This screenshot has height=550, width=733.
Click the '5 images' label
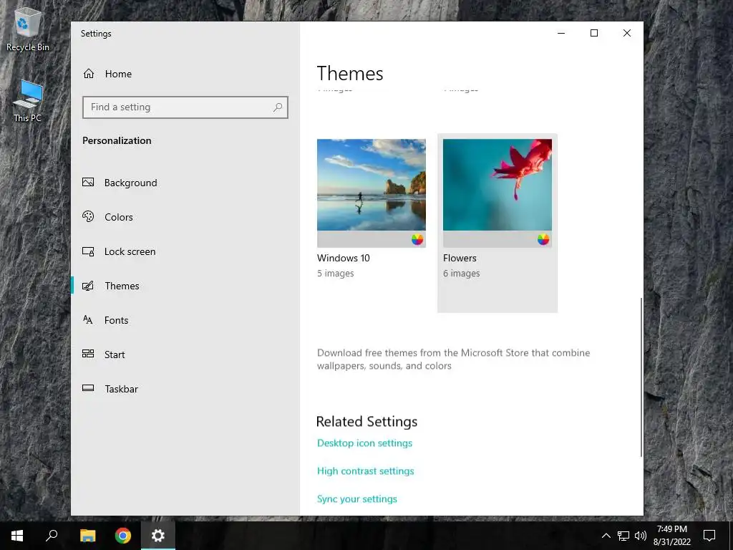click(336, 274)
